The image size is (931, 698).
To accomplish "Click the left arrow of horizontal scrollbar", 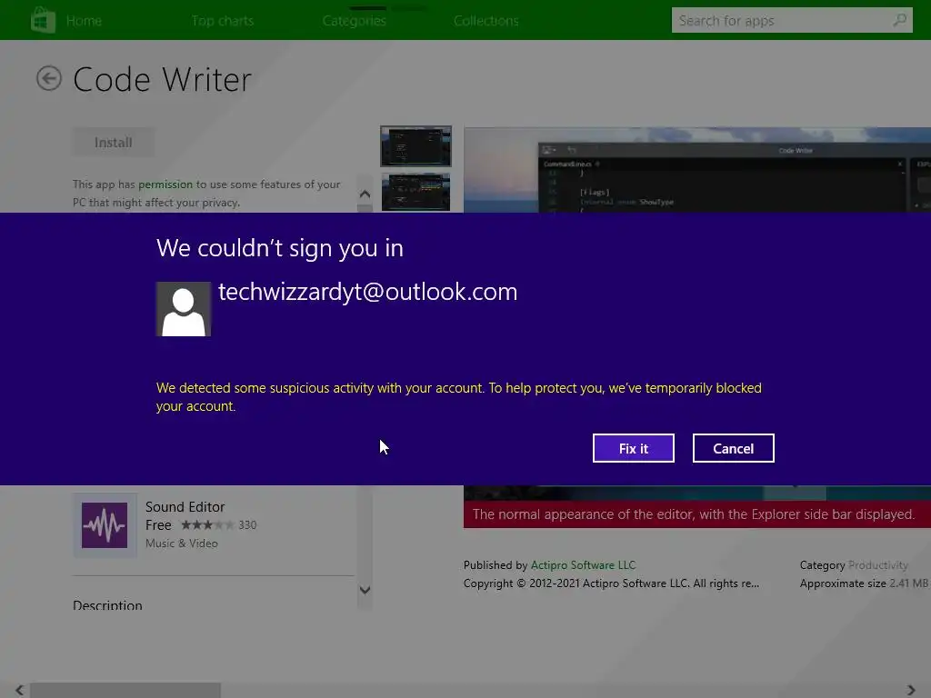I will [x=20, y=690].
